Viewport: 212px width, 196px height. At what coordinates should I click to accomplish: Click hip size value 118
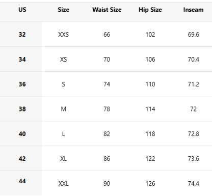[150, 134]
